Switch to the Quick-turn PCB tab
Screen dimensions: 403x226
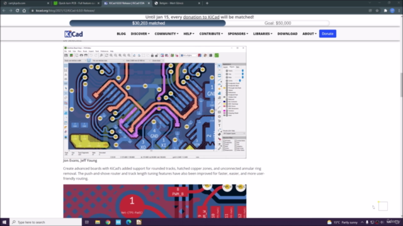[76, 3]
